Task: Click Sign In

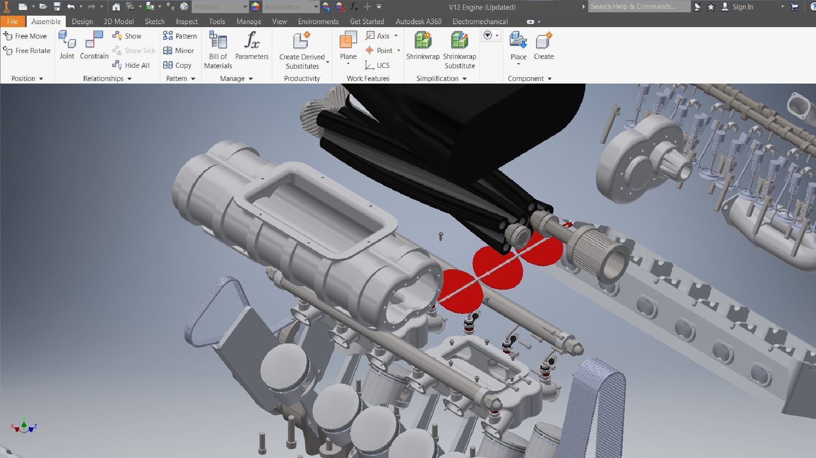Action: (x=742, y=7)
